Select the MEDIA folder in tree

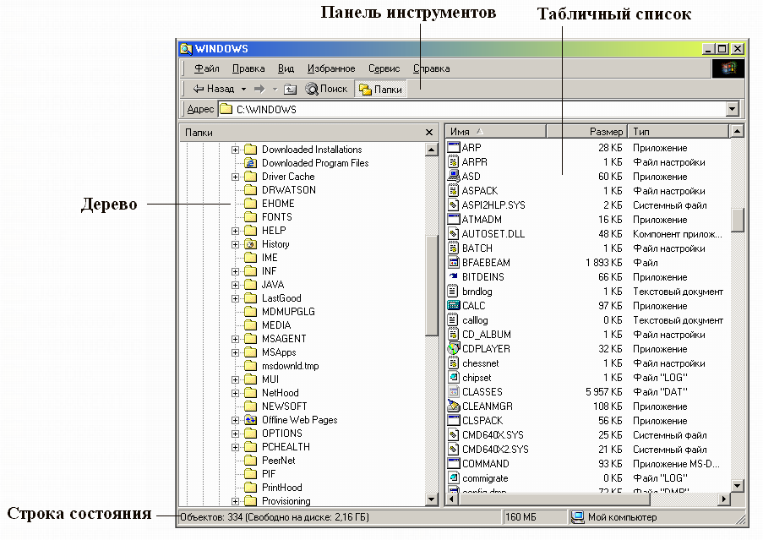(276, 325)
